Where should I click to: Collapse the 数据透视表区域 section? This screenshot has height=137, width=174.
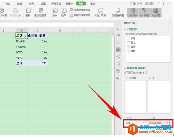coord(125,68)
